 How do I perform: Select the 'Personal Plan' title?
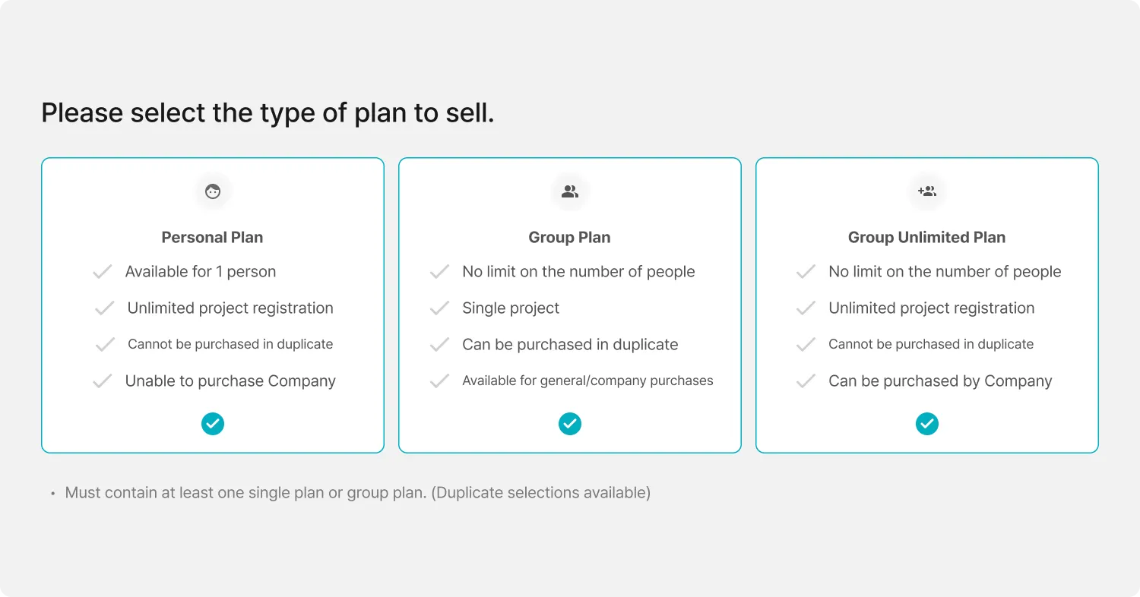coord(213,238)
